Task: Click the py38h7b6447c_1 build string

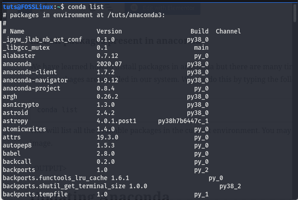Action: tap(183, 121)
